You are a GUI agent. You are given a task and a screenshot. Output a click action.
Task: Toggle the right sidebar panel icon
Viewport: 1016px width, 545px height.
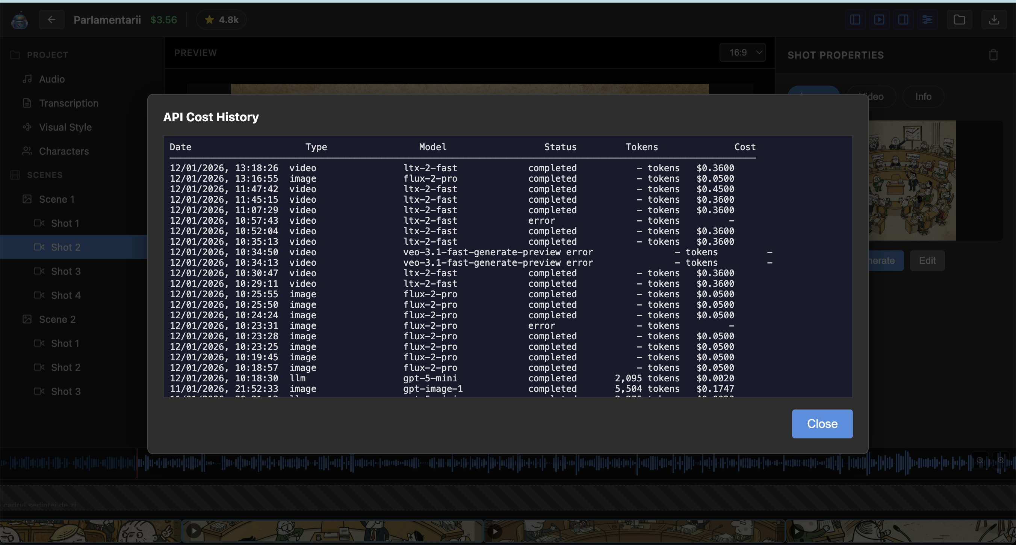(903, 20)
